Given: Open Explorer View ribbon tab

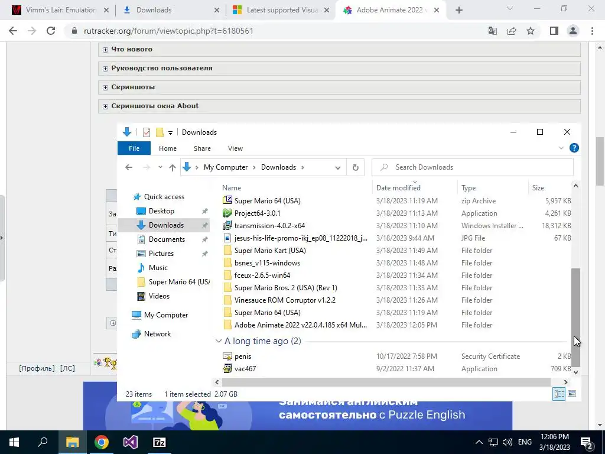Looking at the screenshot, I should tap(235, 148).
